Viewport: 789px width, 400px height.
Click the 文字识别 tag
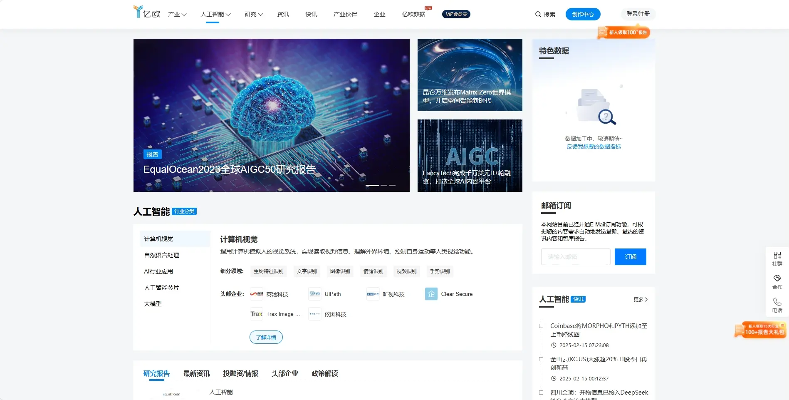[x=307, y=271]
